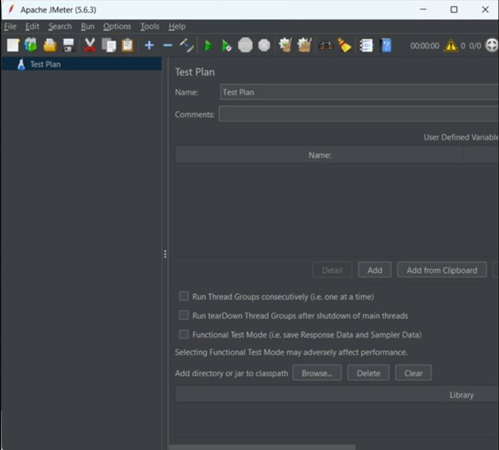Clear all results with double broom icon
The image size is (499, 450).
click(x=304, y=45)
